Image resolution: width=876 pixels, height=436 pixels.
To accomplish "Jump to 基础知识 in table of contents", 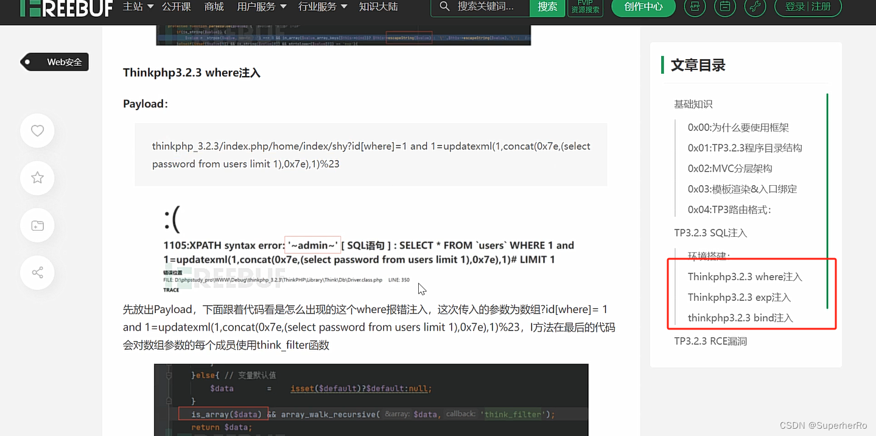I will pos(693,104).
